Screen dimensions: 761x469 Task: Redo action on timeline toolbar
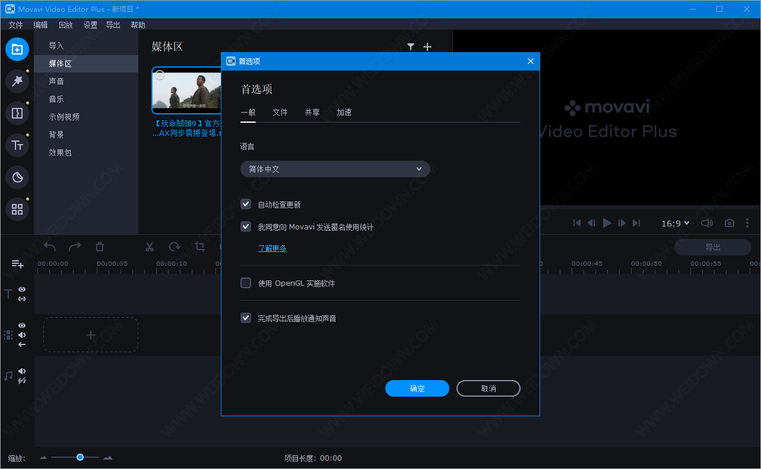(75, 247)
